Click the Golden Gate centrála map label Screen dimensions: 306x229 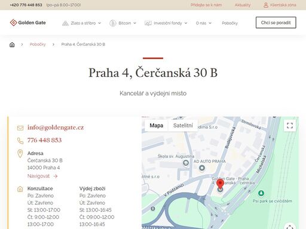[x=233, y=181]
